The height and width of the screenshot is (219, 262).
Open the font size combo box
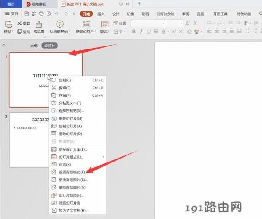pos(174,24)
